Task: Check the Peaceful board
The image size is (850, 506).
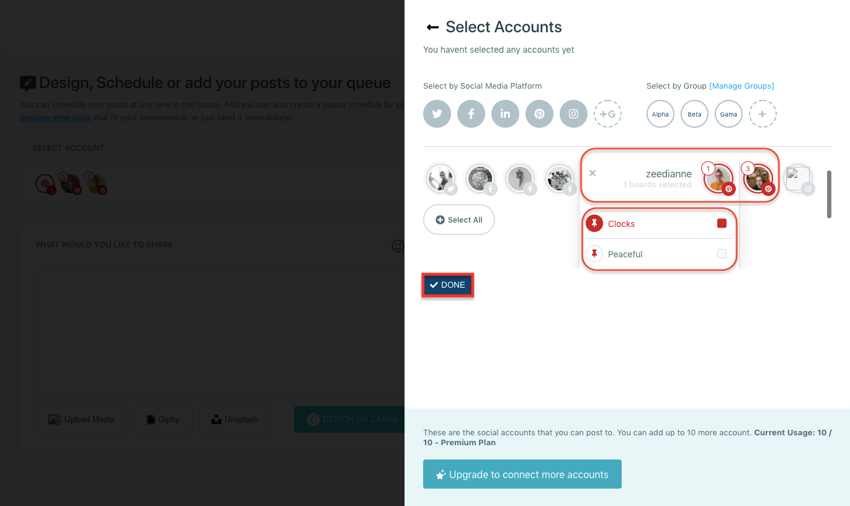Action: pyautogui.click(x=722, y=254)
